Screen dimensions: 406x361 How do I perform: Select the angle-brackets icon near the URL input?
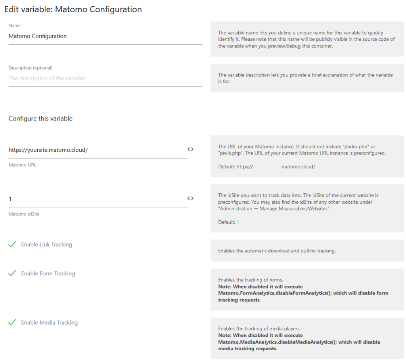click(x=190, y=149)
